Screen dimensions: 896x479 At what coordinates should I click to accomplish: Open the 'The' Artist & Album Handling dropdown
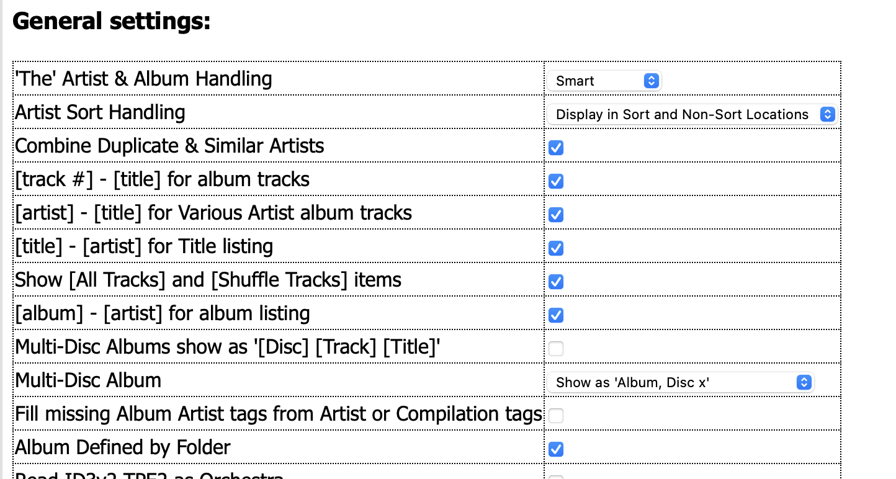click(604, 81)
